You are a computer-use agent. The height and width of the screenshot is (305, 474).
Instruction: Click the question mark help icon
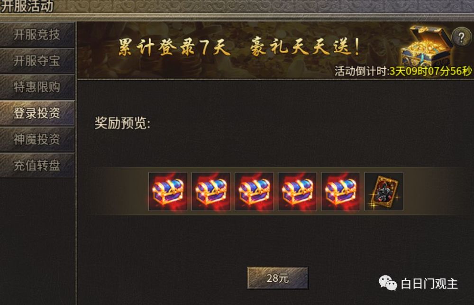(x=461, y=37)
